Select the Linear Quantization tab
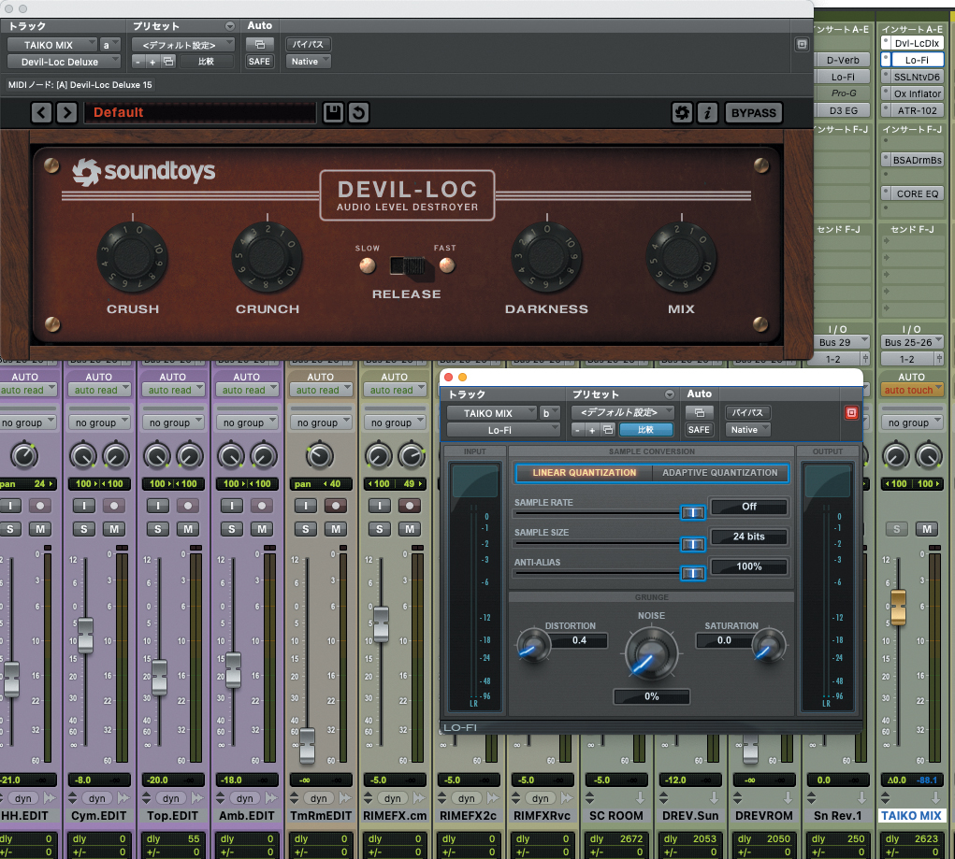The width and height of the screenshot is (955, 859). click(584, 472)
